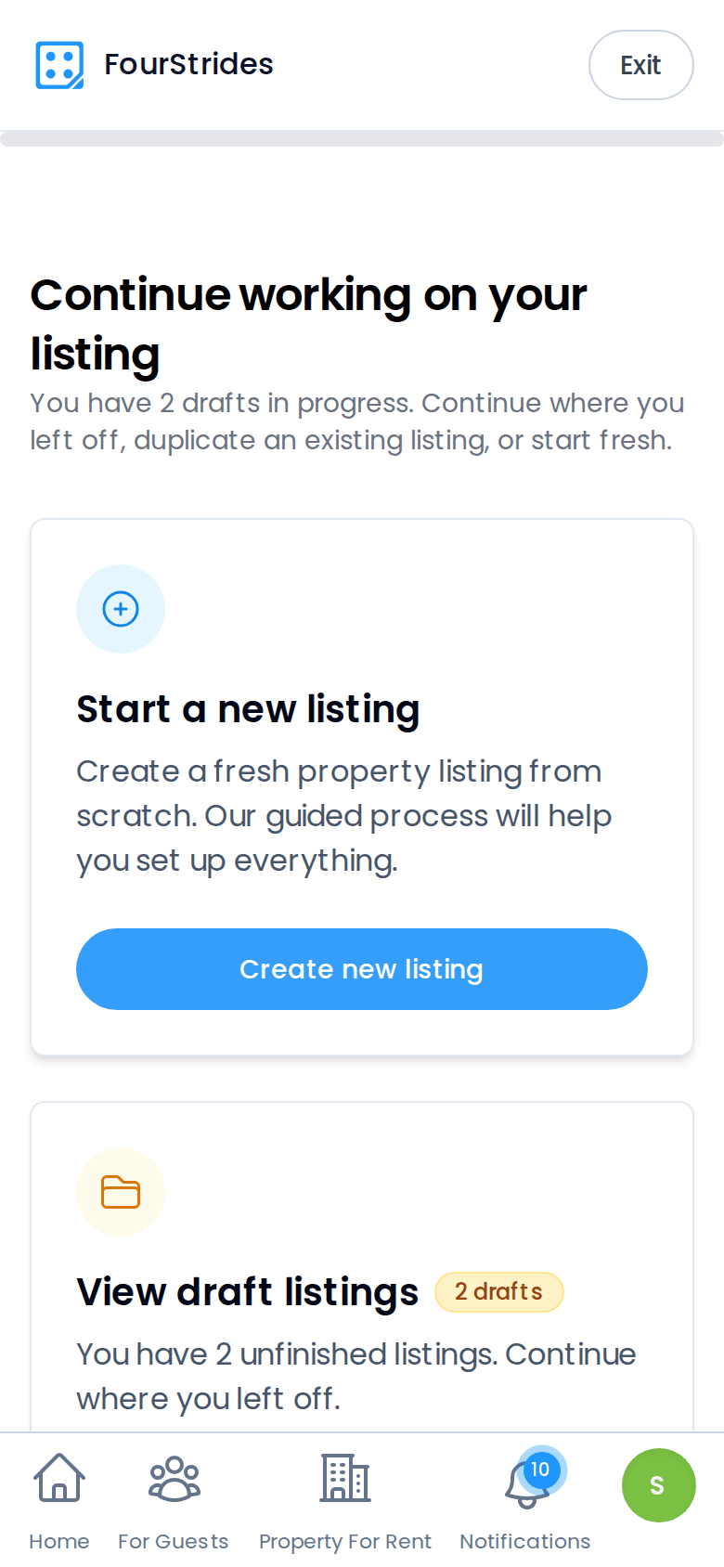Click the FourStrides logo icon
This screenshot has width=724, height=1567.
(58, 64)
